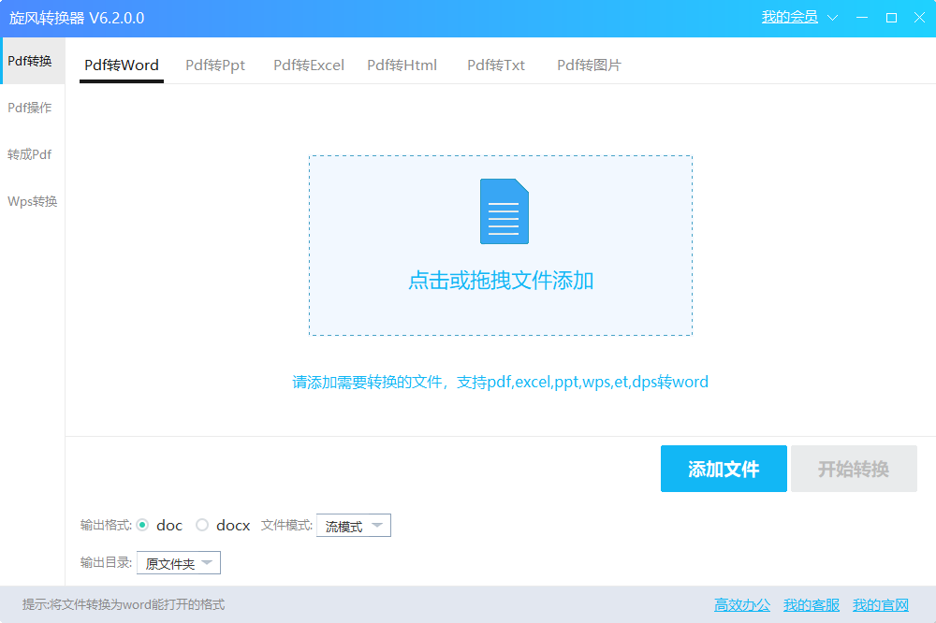Viewport: 936px width, 623px height.
Task: Minimize the window using title bar button
Action: coord(863,18)
